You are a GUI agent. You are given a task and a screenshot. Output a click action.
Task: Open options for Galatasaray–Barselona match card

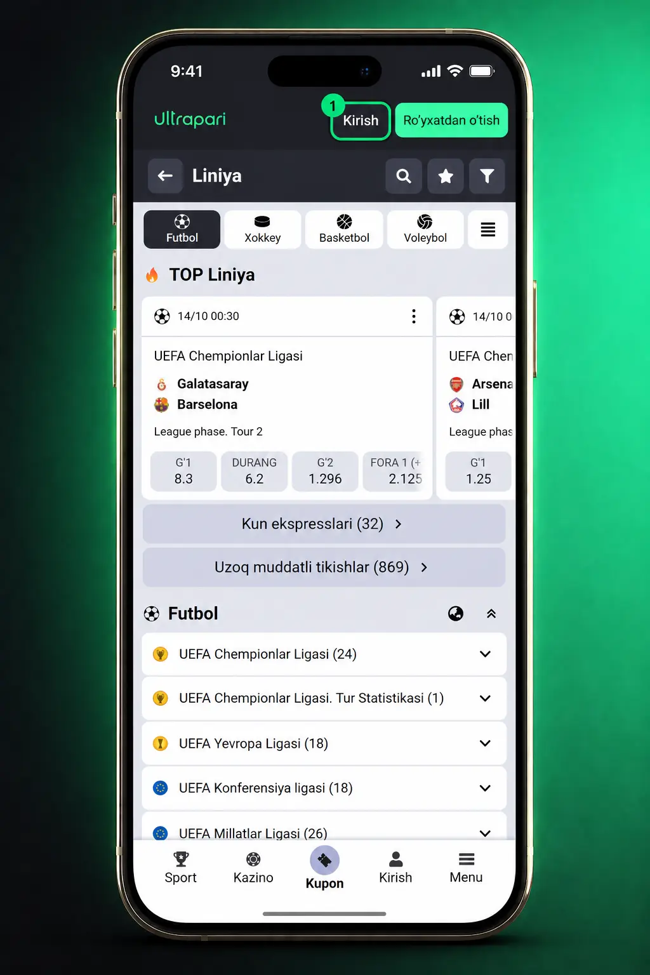coord(414,316)
